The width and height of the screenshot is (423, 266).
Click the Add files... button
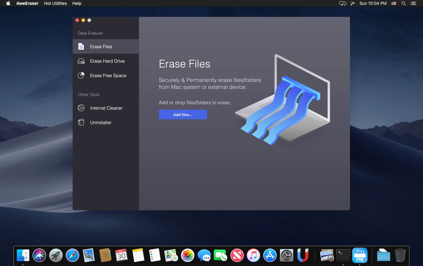[x=183, y=114]
